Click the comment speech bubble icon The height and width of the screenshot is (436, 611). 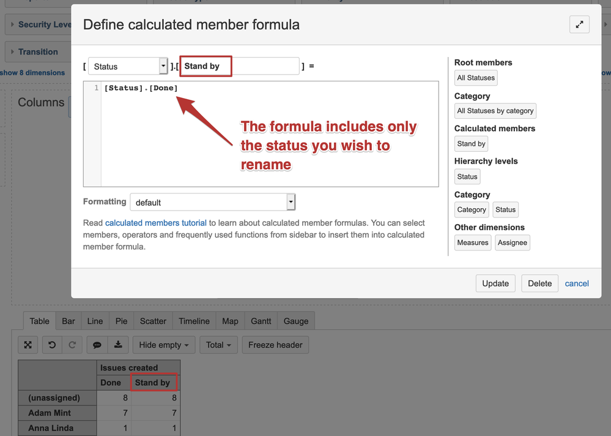point(97,345)
